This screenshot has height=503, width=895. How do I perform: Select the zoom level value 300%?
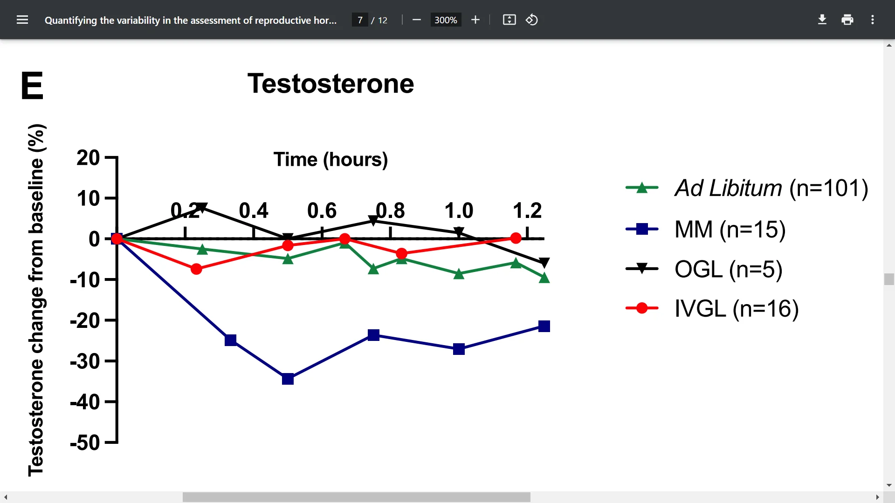click(445, 20)
